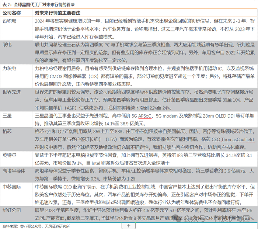The image size is (258, 229).
Task: Click the 台积电 outlook text about 2024年
Action: 144,29
